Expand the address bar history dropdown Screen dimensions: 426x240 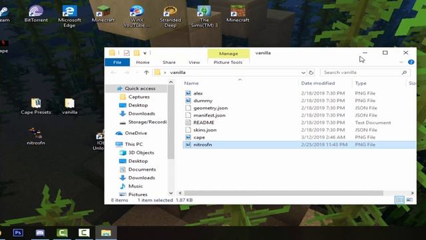(x=304, y=73)
